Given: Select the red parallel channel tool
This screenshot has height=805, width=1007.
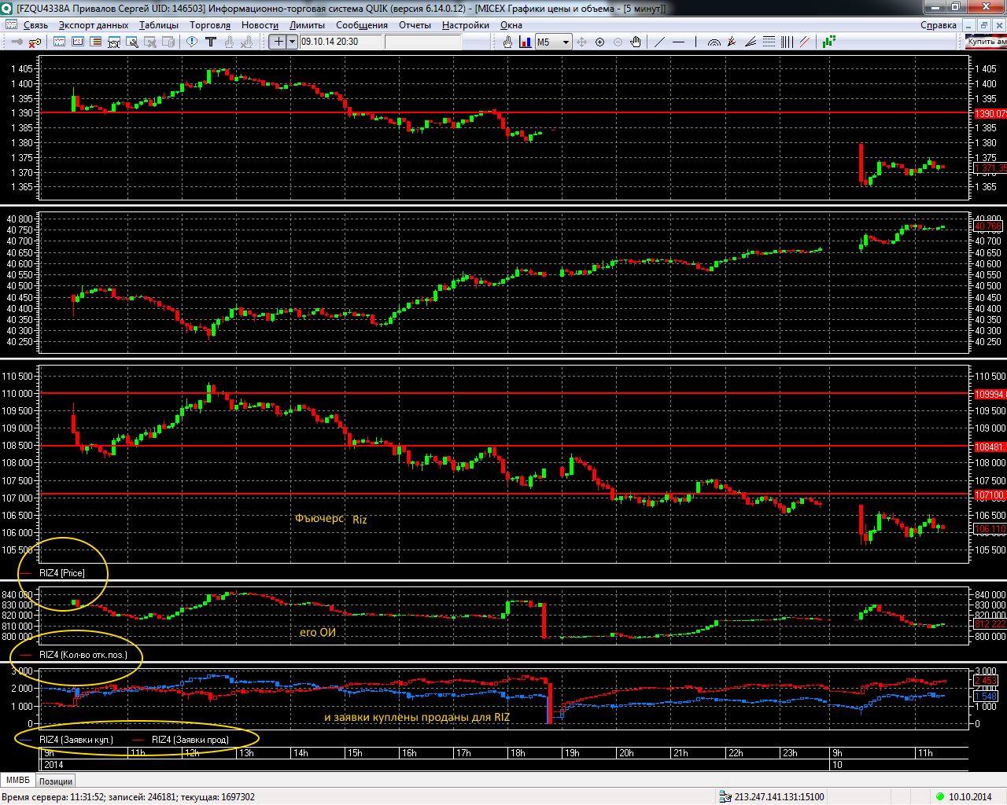Looking at the screenshot, I should click(805, 42).
